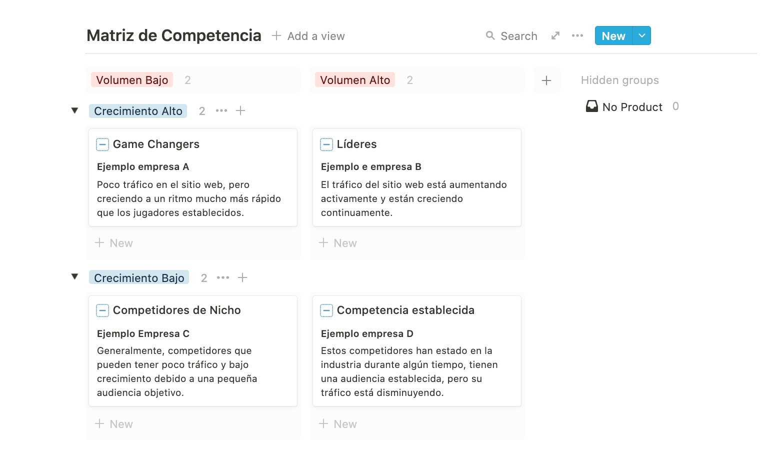Add a new column group with plus
This screenshot has width=774, height=452.
(x=546, y=80)
